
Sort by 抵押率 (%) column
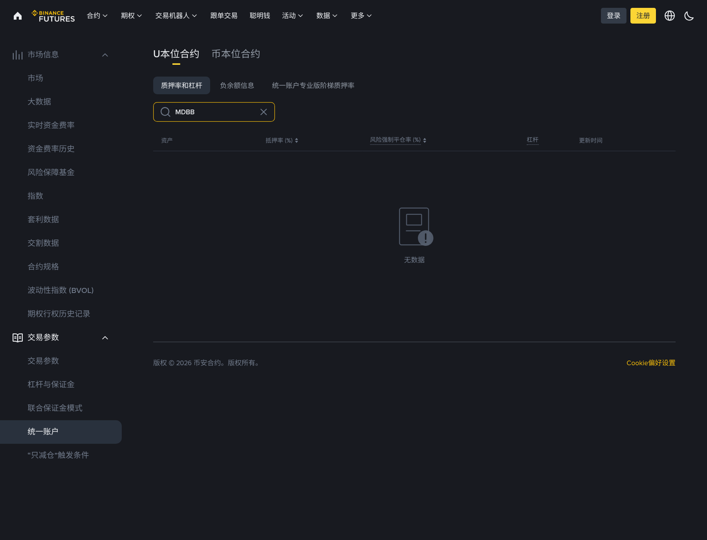point(282,141)
